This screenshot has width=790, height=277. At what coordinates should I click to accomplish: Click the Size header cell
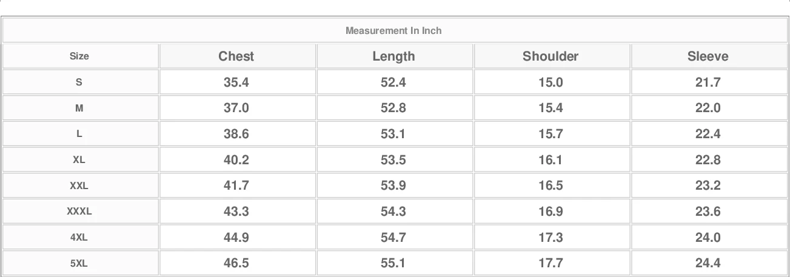click(79, 56)
